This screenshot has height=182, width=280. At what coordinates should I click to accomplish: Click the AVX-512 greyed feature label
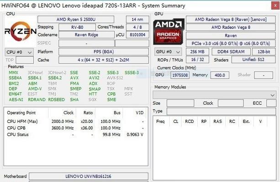tap(115, 78)
